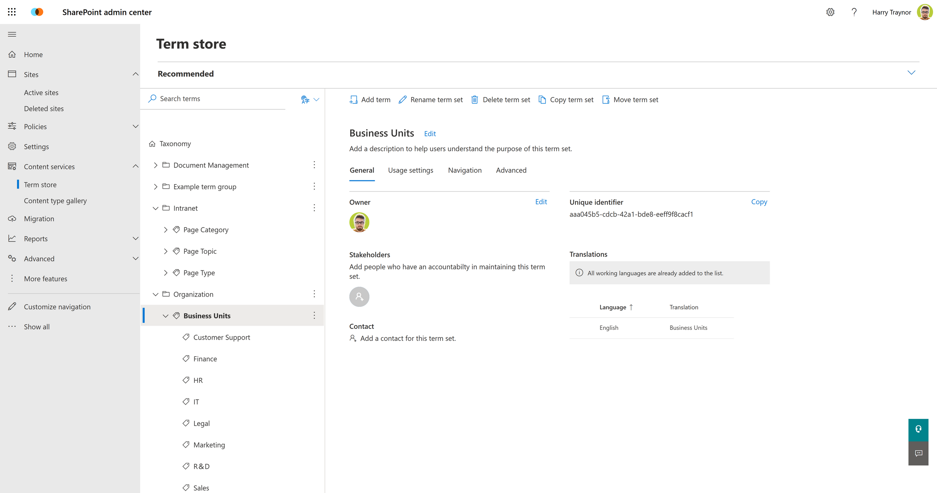This screenshot has height=493, width=937.
Task: Edit the Business Units term set name
Action: [x=429, y=133]
